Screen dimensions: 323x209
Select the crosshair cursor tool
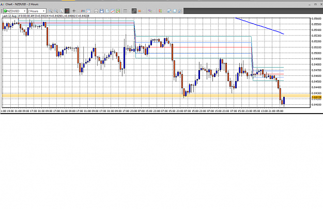[x=74, y=11]
